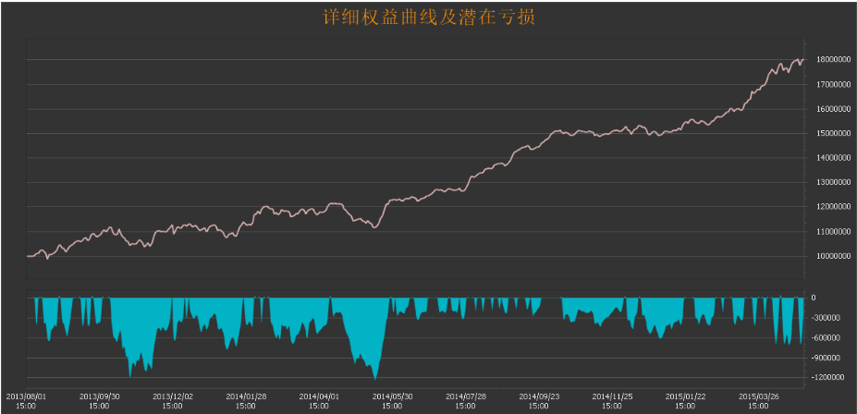Click the 13000000 y-axis label

pyautogui.click(x=826, y=183)
